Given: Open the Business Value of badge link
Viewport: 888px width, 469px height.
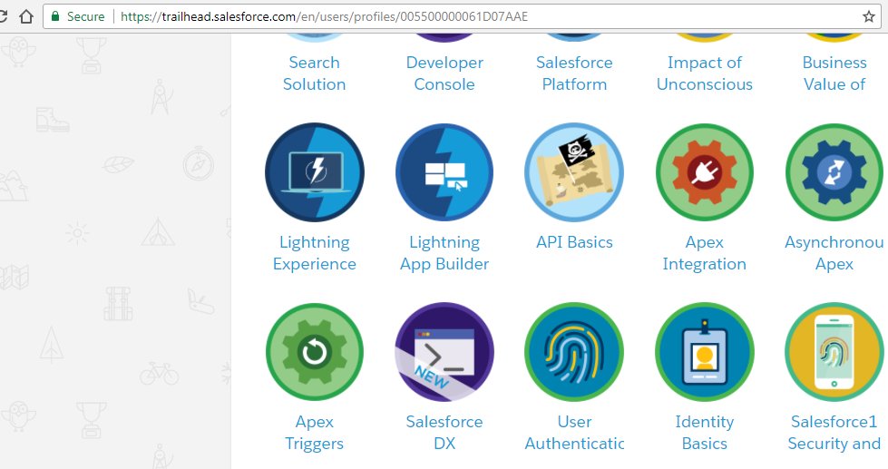Looking at the screenshot, I should 834,73.
